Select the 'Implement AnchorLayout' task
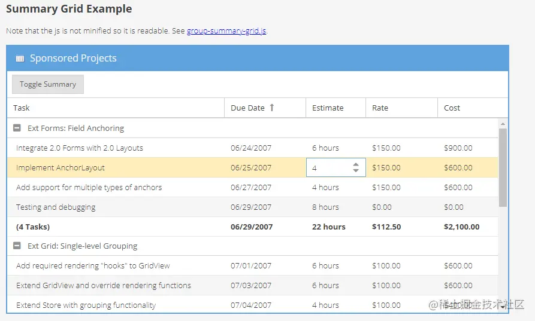 pos(61,168)
